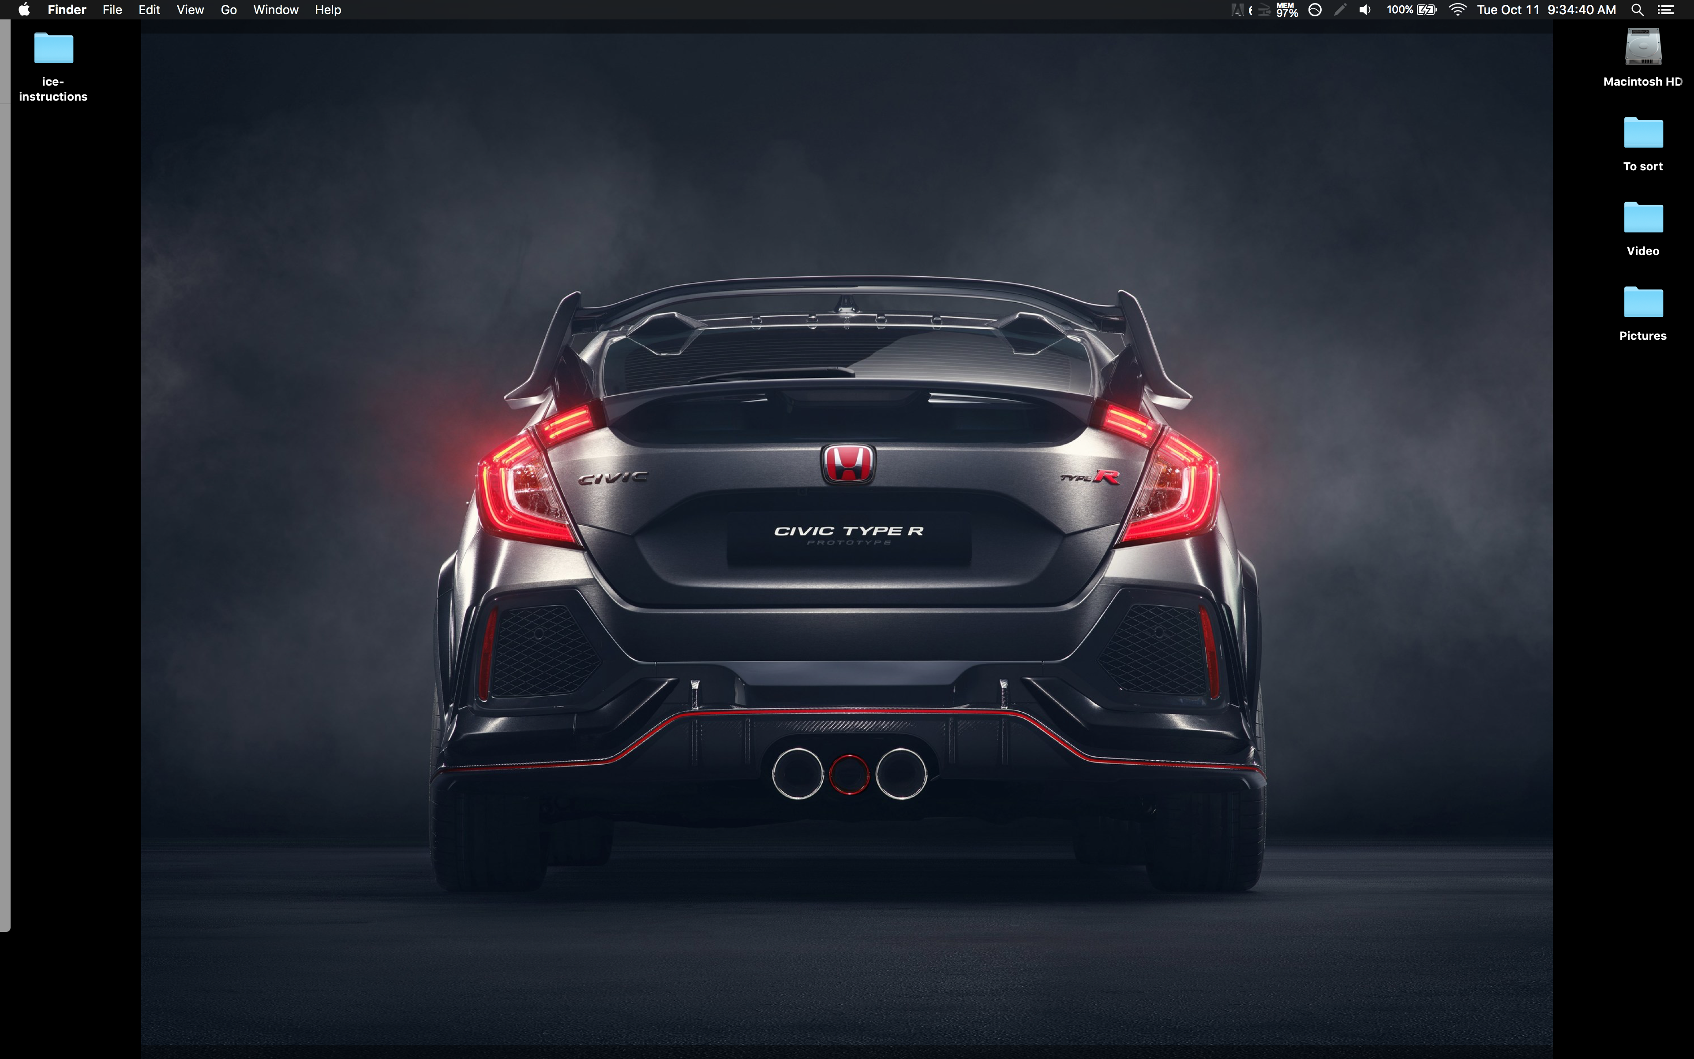The height and width of the screenshot is (1059, 1694).
Task: Click the date and time clock
Action: (1546, 10)
